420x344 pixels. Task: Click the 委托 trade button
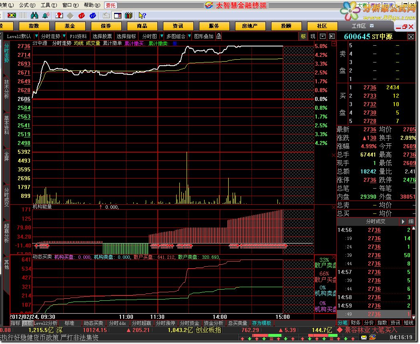pyautogui.click(x=111, y=5)
